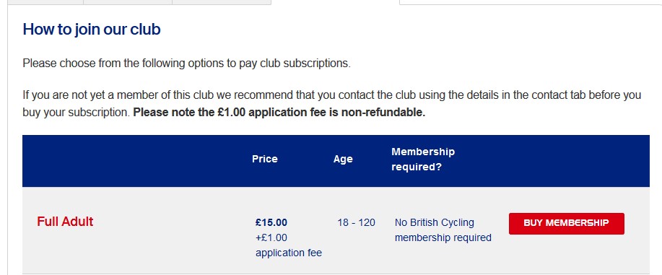This screenshot has height=275, width=662.
Task: Click the red BUY MEMBERSHIP button
Action: point(566,224)
